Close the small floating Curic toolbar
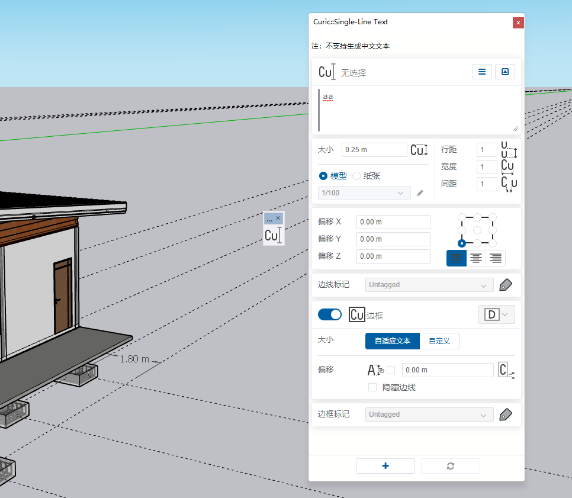Image resolution: width=572 pixels, height=498 pixels. click(x=278, y=218)
